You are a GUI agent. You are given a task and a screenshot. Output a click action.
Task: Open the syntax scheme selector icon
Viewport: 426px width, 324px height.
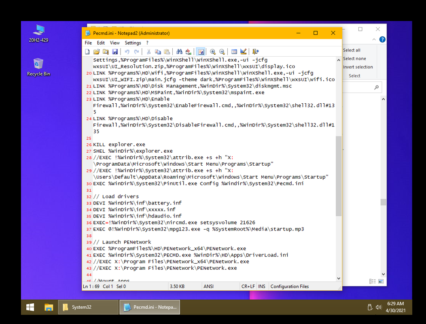[x=234, y=52]
